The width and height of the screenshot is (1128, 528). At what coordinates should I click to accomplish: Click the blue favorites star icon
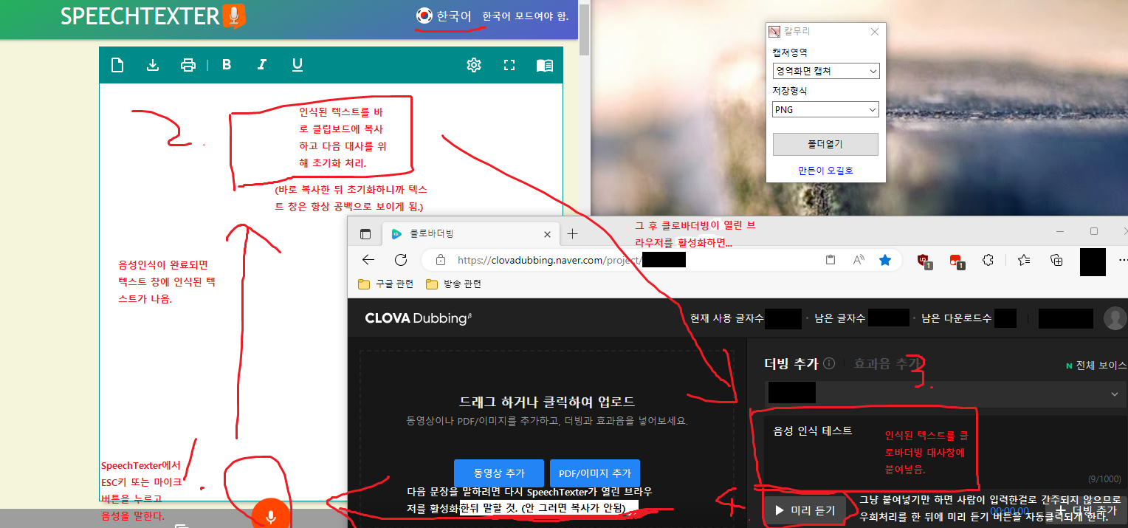pyautogui.click(x=886, y=260)
